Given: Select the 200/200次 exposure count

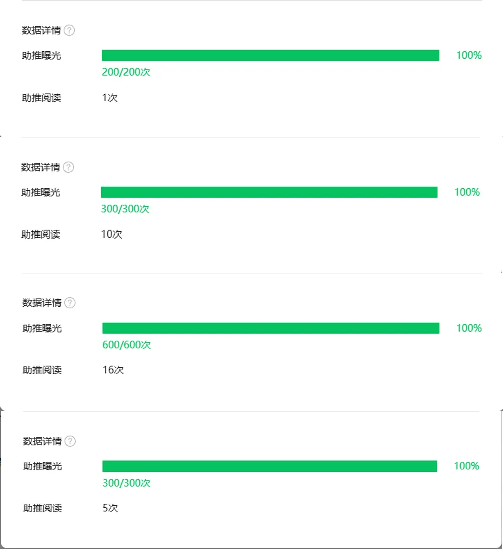Looking at the screenshot, I should coord(126,72).
